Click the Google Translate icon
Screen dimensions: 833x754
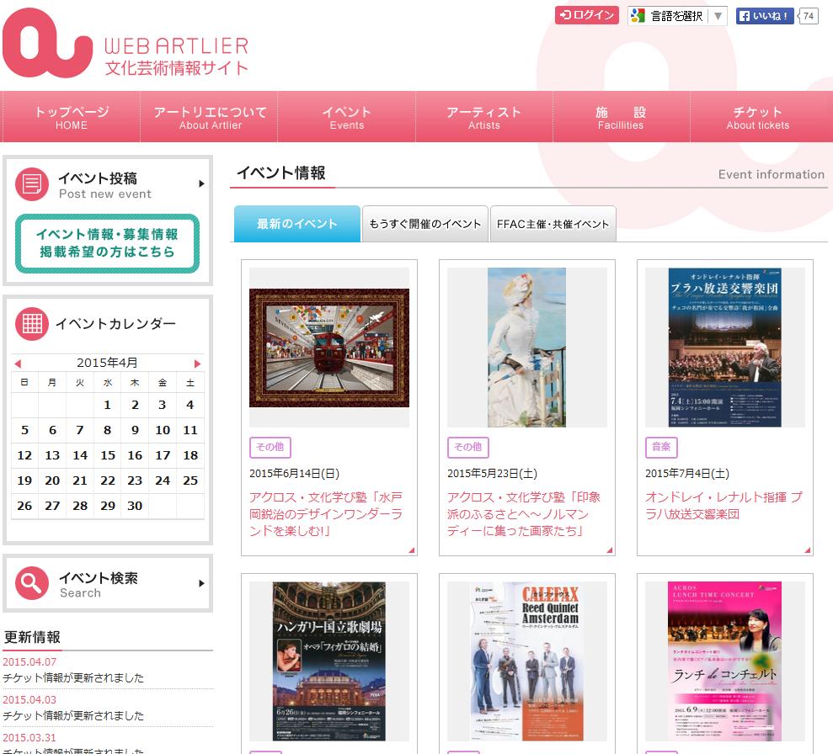coord(638,16)
